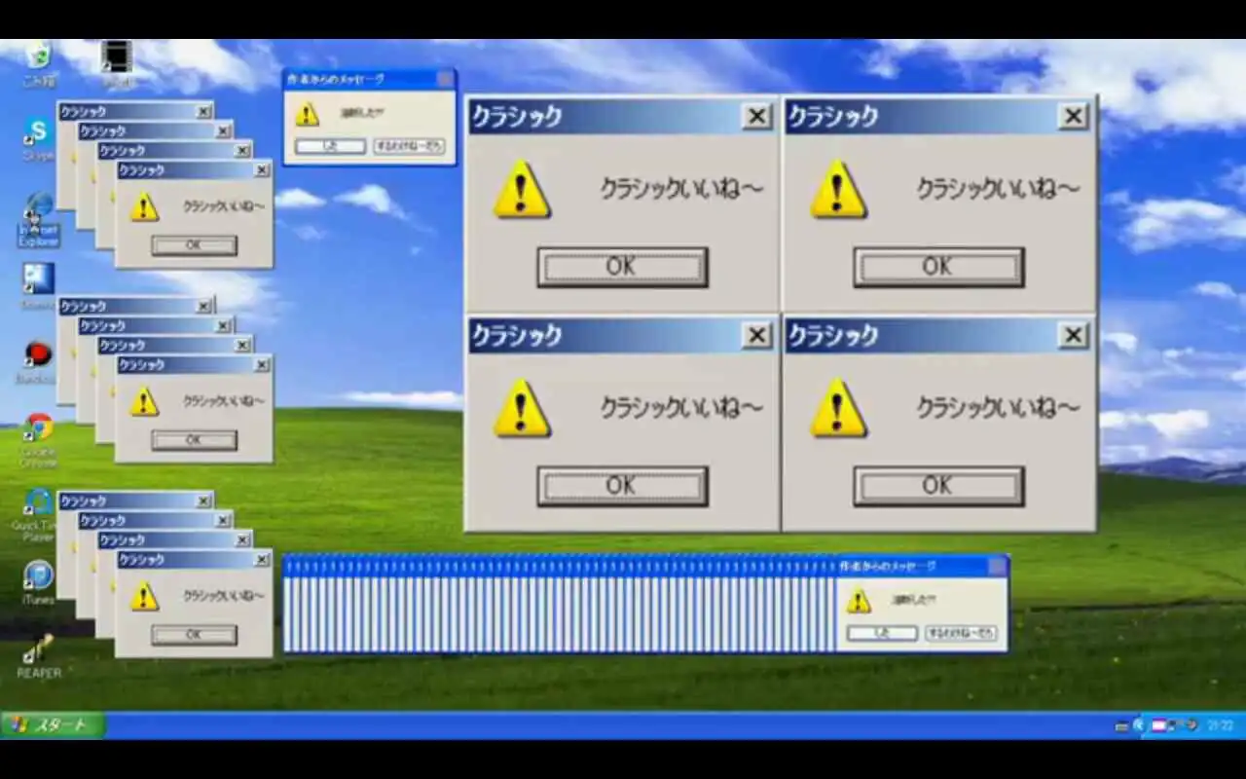Click left button in the bottom 作者からのメッセージ dialog
The width and height of the screenshot is (1246, 779).
click(x=882, y=633)
